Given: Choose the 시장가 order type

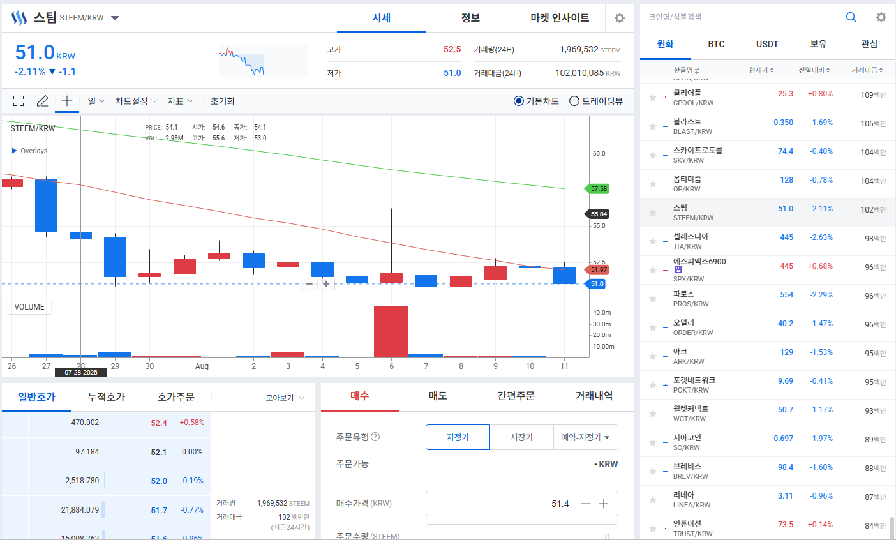Looking at the screenshot, I should pos(521,437).
